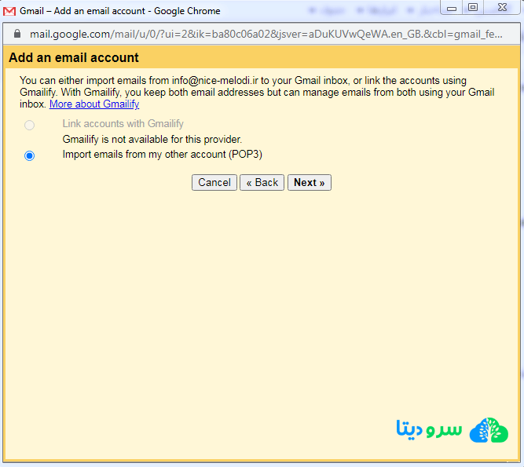Click the 'Link accounts with Gmailify' label text
This screenshot has width=524, height=467.
pos(123,124)
